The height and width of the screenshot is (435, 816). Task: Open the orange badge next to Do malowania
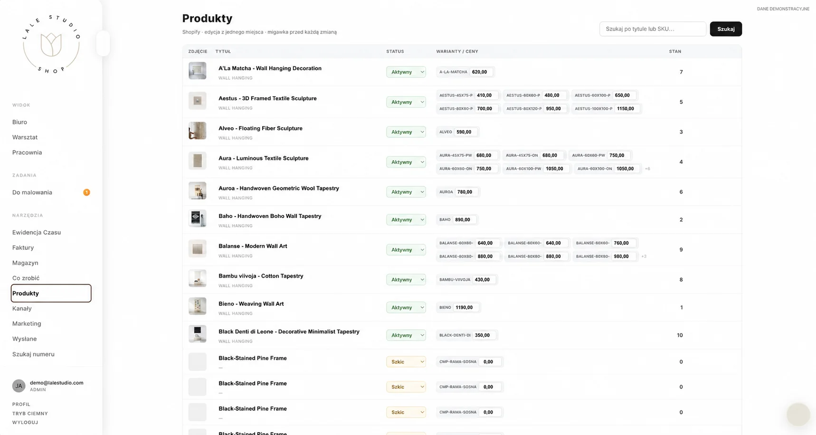(86, 192)
